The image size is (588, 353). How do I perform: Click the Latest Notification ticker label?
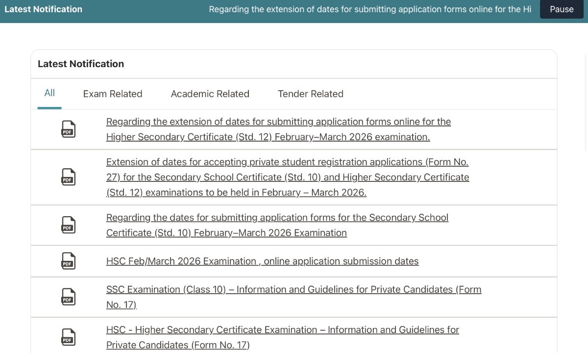(x=43, y=9)
